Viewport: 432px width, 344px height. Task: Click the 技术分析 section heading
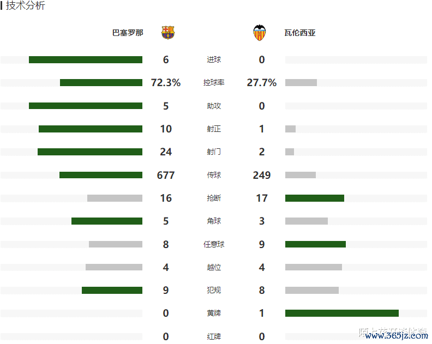coord(25,6)
